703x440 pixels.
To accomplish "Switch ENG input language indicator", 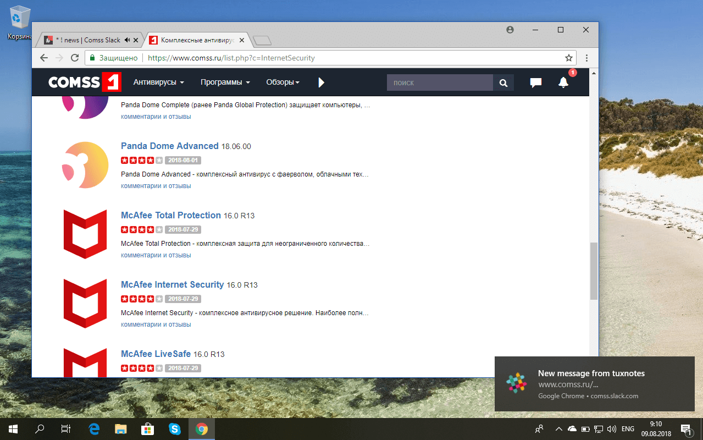I will coord(628,429).
